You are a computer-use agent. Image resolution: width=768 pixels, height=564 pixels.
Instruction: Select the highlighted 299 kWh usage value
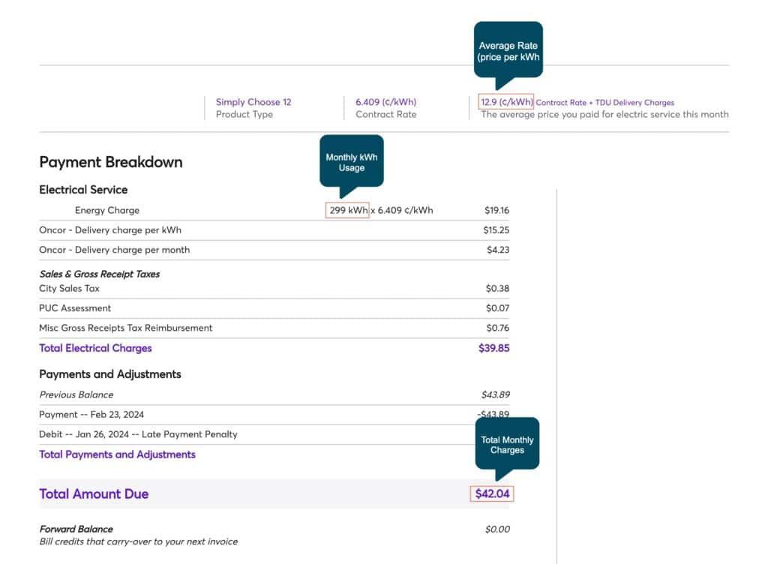tap(347, 210)
